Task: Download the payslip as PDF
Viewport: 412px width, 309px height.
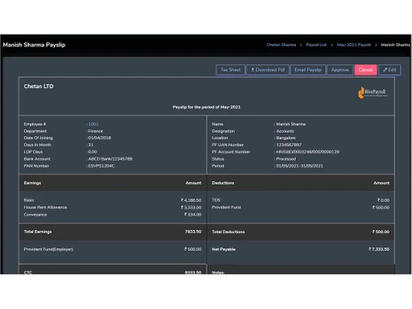Action: [268, 70]
